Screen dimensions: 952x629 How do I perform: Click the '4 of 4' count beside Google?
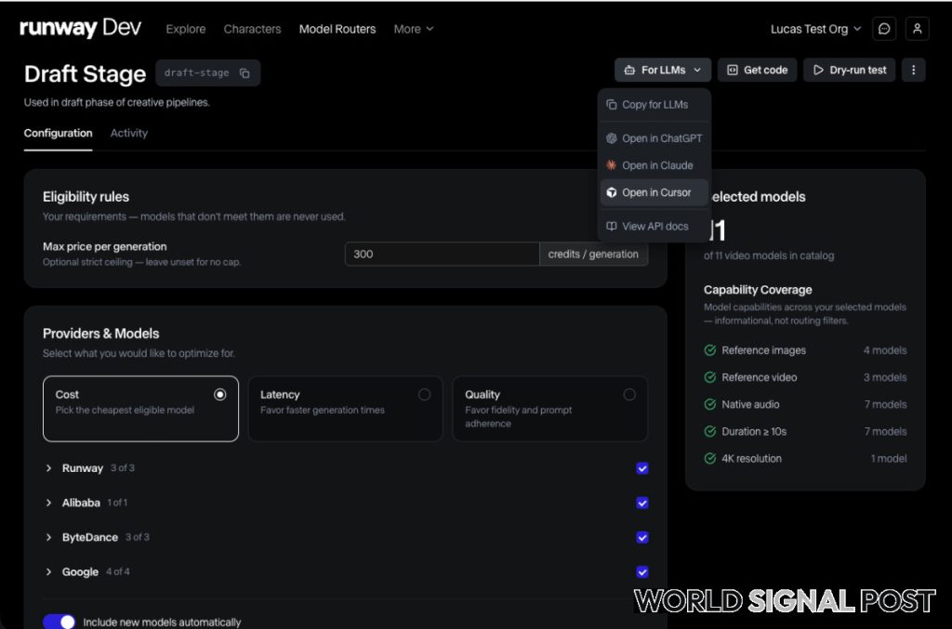[x=118, y=571]
